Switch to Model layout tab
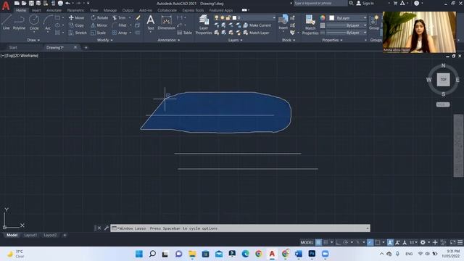This screenshot has width=464, height=261. click(12, 235)
